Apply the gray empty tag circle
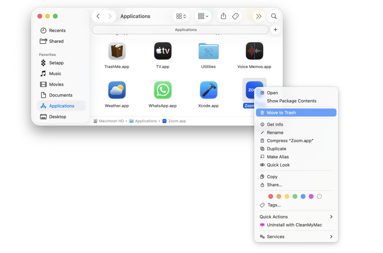The width and height of the screenshot is (383, 253). point(319,196)
